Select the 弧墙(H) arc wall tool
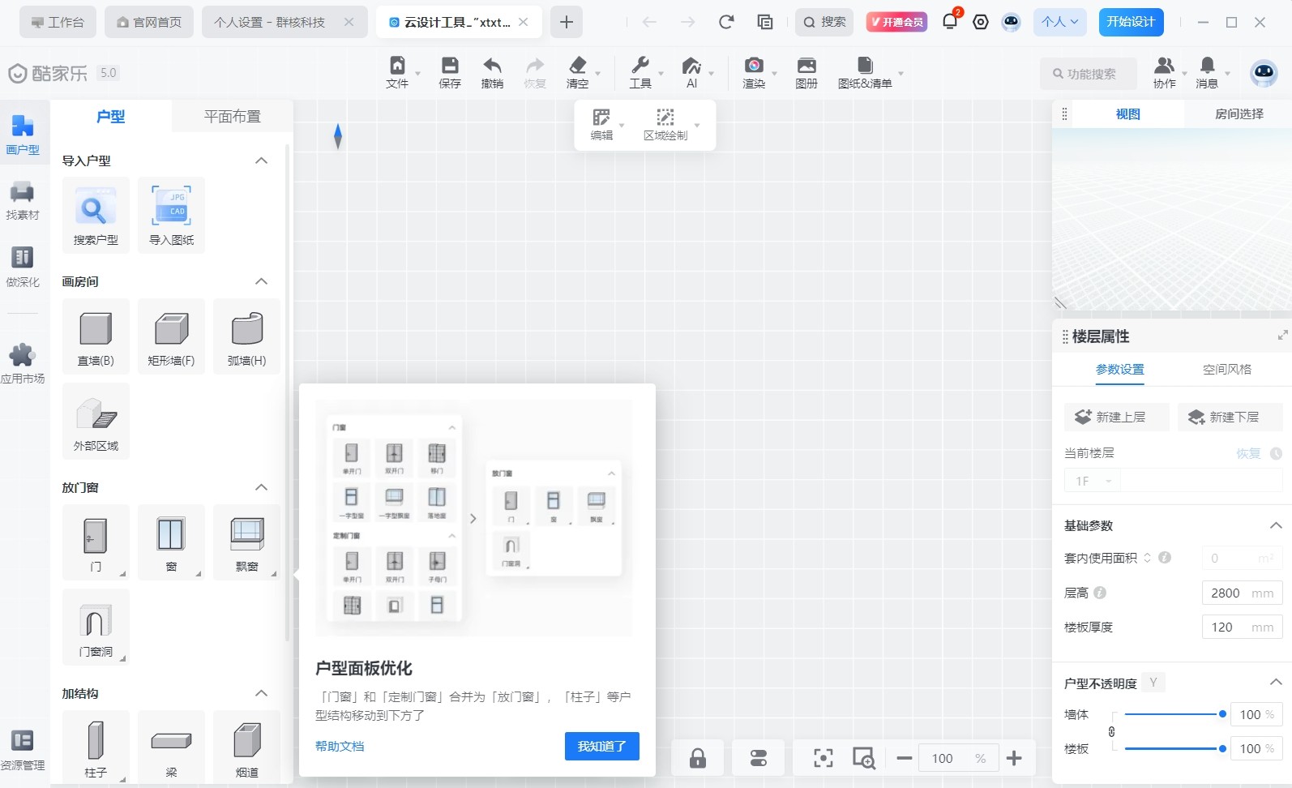The width and height of the screenshot is (1292, 788). tap(246, 336)
